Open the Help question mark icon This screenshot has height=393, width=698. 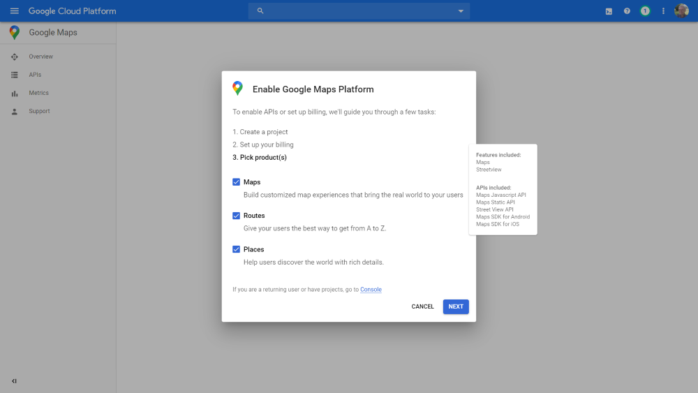coord(627,11)
